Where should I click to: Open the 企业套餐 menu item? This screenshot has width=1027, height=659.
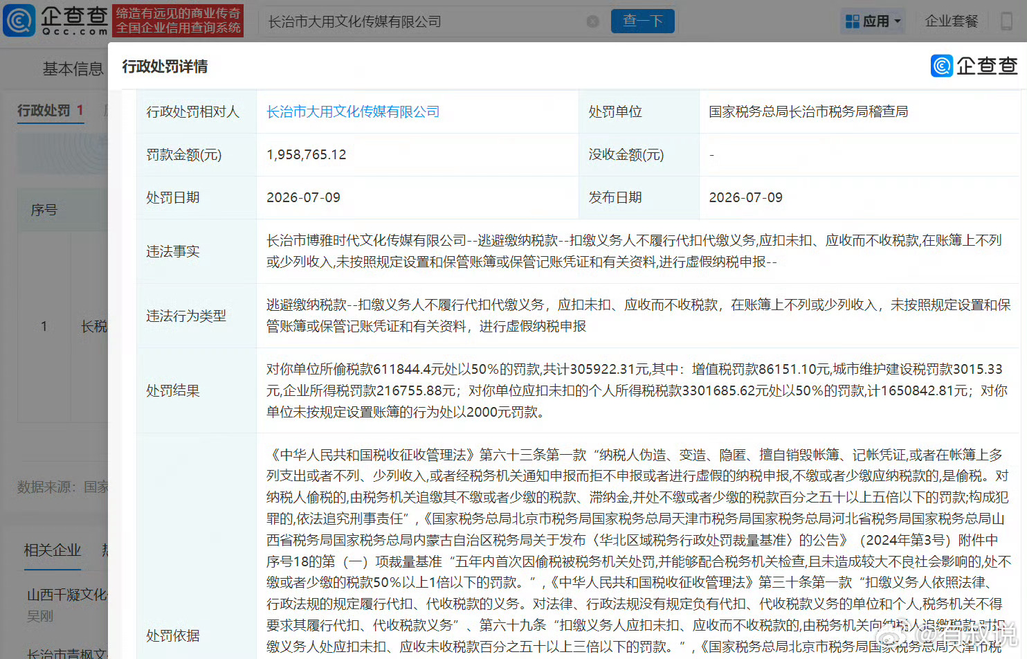(952, 21)
